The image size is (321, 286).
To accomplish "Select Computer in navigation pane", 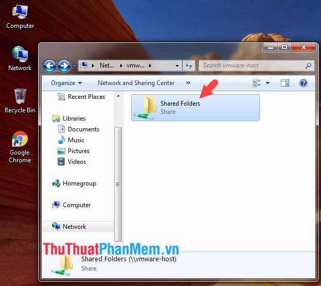I will coord(77,205).
